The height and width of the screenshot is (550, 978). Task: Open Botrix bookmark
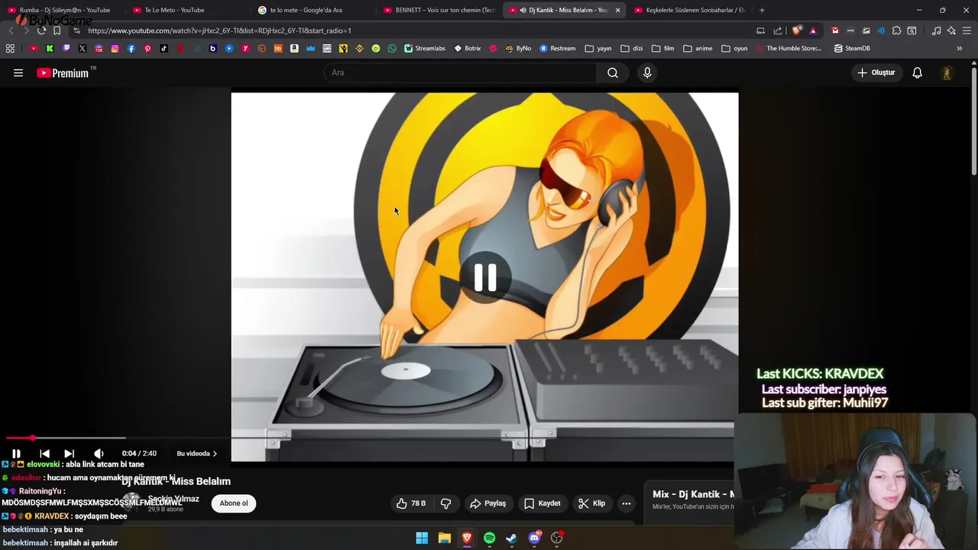pyautogui.click(x=468, y=48)
